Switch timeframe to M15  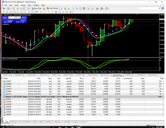click(11, 12)
